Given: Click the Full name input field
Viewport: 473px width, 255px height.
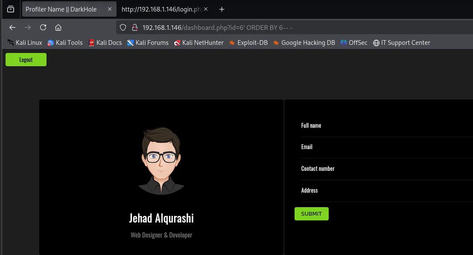Looking at the screenshot, I should (387, 126).
